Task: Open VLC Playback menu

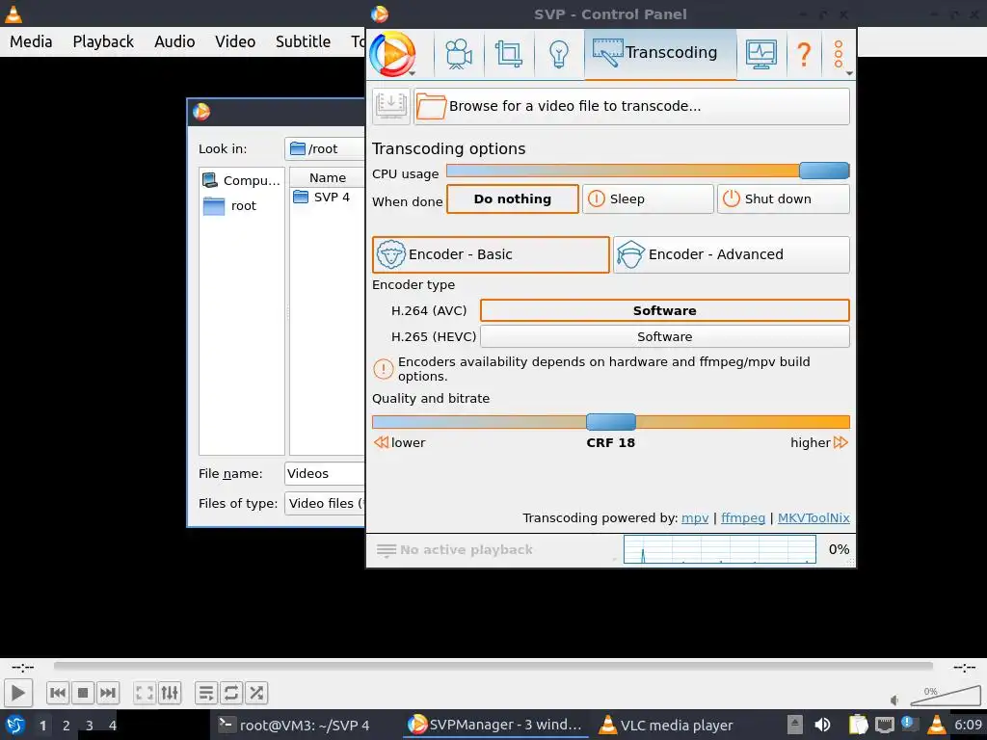Action: 103,41
